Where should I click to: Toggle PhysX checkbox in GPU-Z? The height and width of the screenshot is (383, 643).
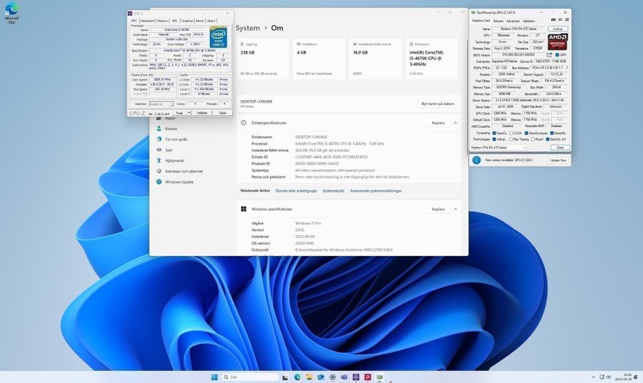[x=532, y=139]
